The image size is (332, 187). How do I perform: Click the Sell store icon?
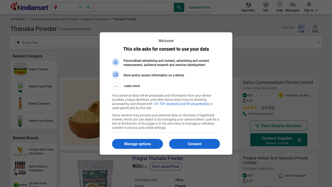pos(266,5)
